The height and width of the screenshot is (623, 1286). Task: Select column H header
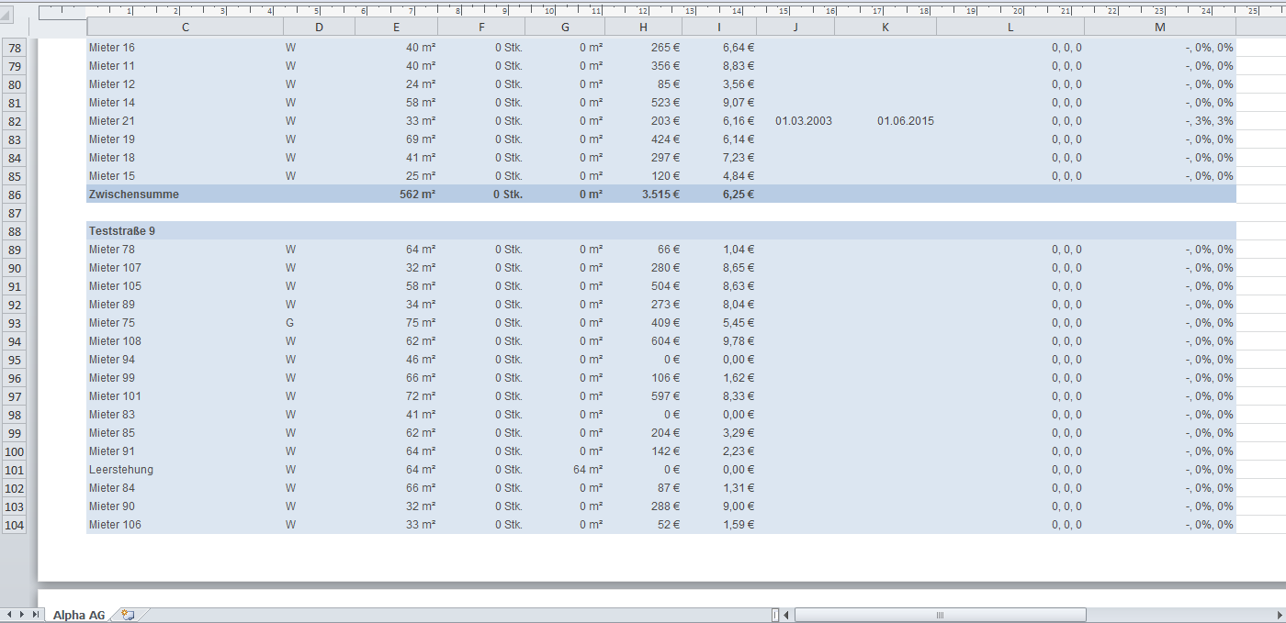[643, 28]
